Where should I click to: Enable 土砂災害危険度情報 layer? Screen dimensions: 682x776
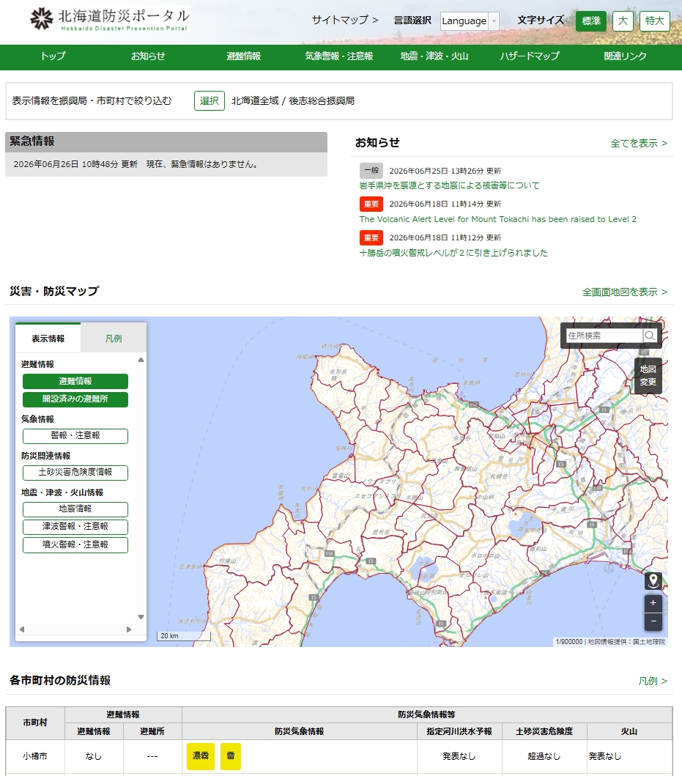(x=75, y=472)
